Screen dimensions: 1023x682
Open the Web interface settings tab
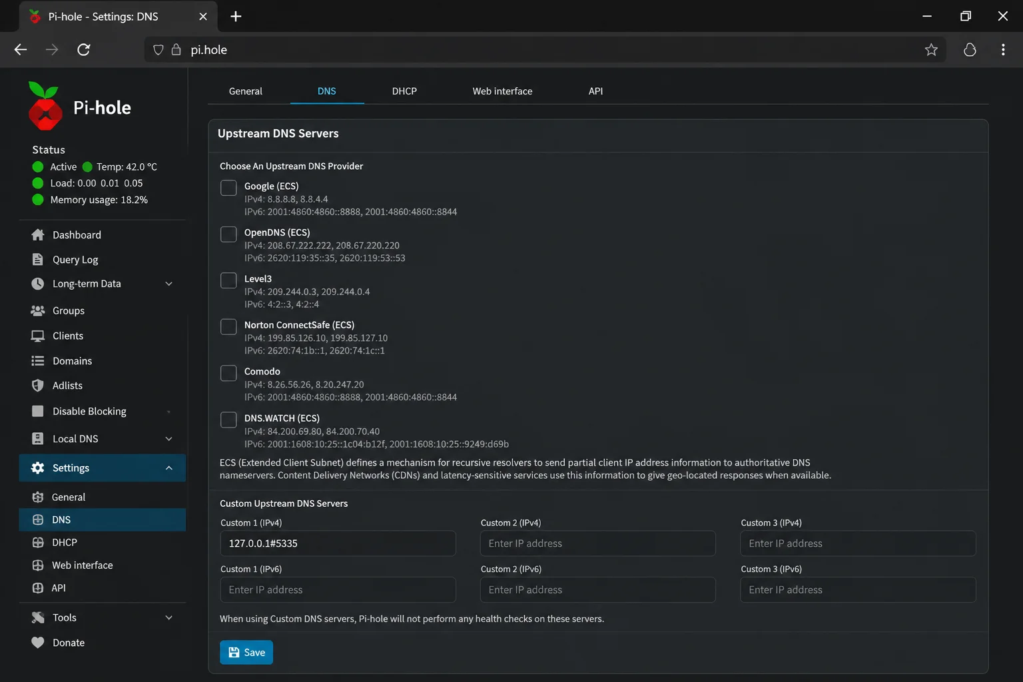(x=502, y=91)
